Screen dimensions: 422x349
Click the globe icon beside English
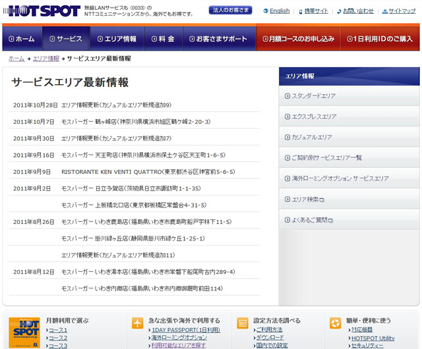coord(266,11)
